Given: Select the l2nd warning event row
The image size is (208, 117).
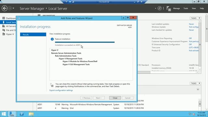Looking at the screenshot, I should 91,108.
